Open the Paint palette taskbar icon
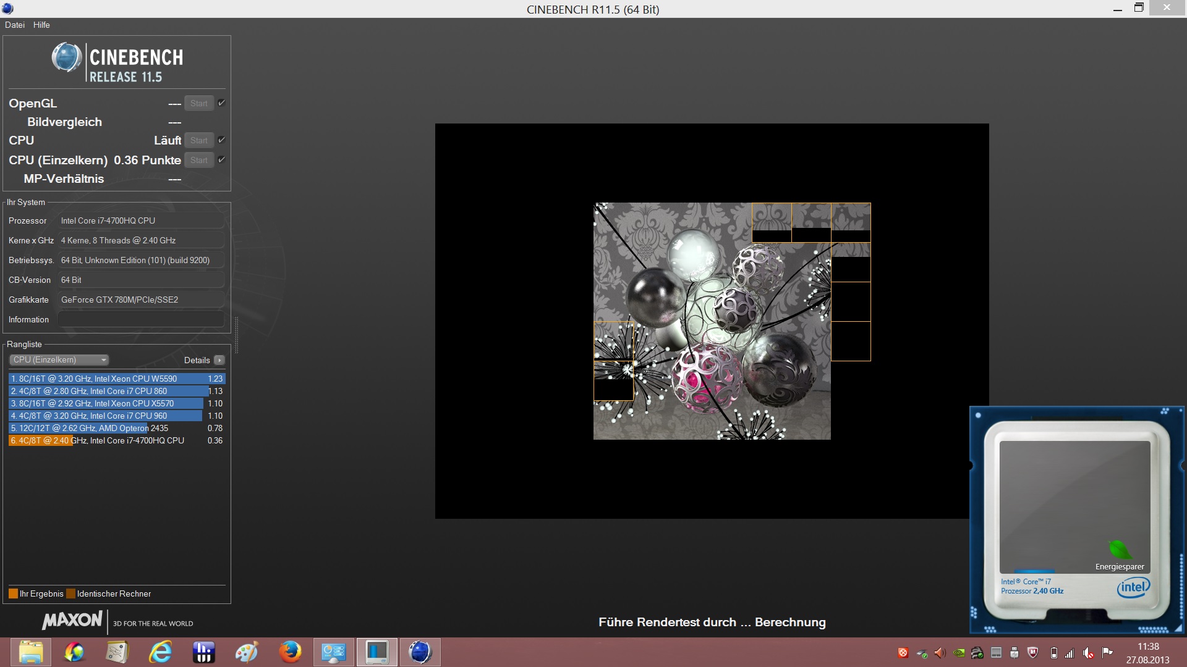 247,652
